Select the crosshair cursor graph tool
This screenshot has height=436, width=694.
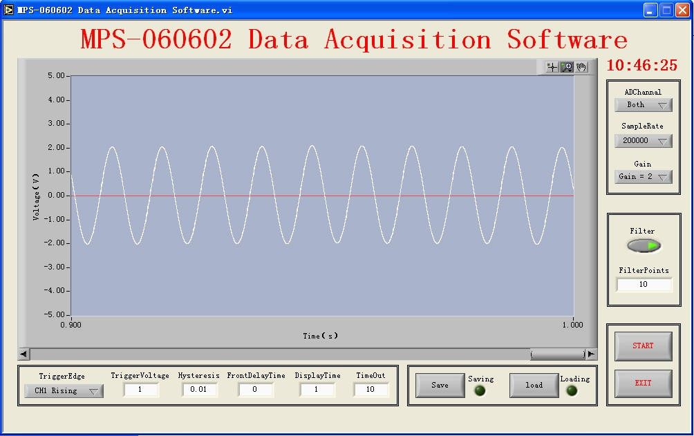[552, 67]
